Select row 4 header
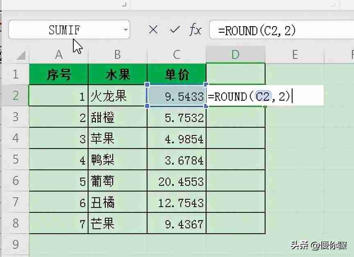This screenshot has height=257, width=354. pyautogui.click(x=15, y=138)
